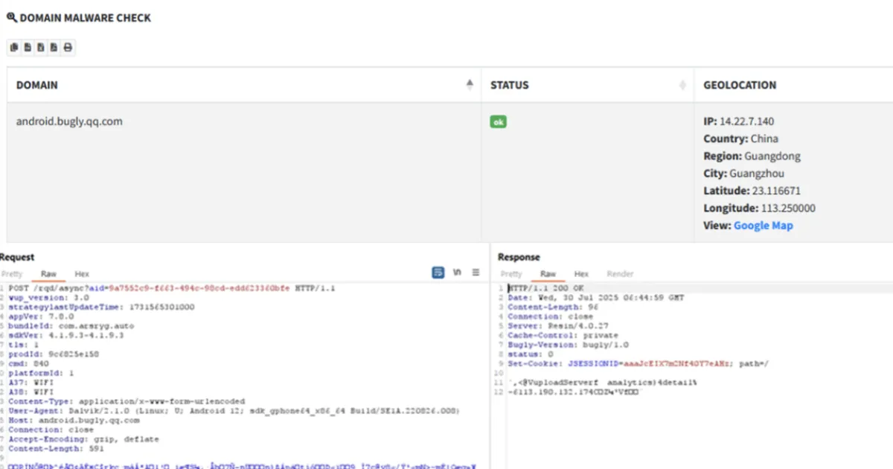Sort table by DOMAIN column arrow
The height and width of the screenshot is (469, 893).
[x=470, y=85]
